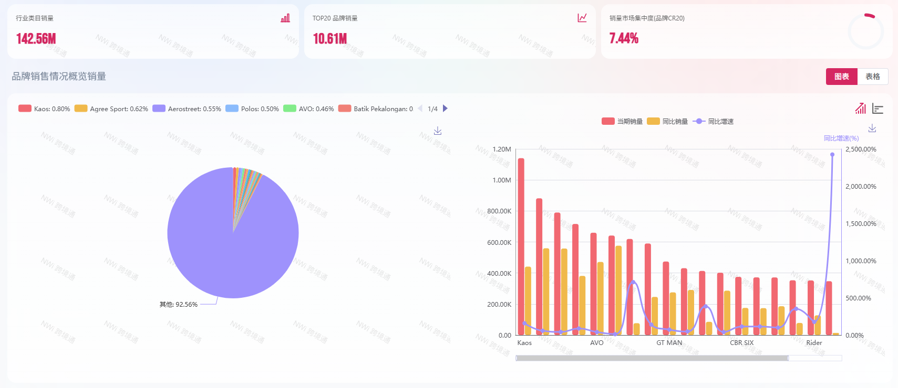
Task: Toggle the 同比增速 line series in legend
Action: (713, 121)
